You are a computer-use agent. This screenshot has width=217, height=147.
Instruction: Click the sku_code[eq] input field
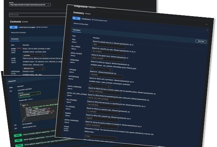click(108, 52)
